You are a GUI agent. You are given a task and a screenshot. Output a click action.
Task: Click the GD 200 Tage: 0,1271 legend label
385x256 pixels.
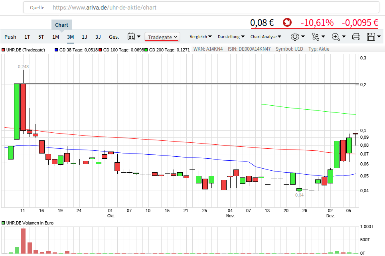click(x=170, y=50)
